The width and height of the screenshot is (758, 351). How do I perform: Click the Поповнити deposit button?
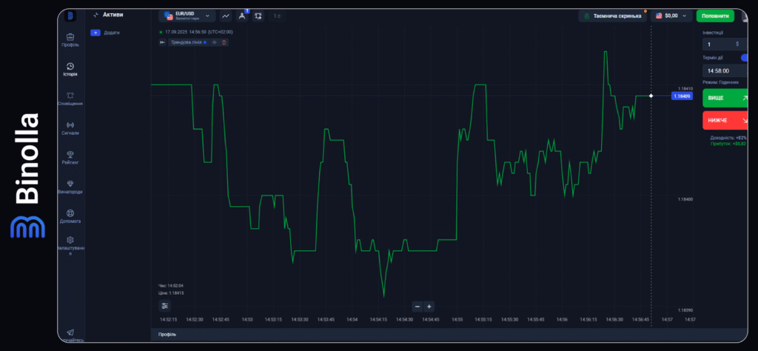click(x=714, y=16)
